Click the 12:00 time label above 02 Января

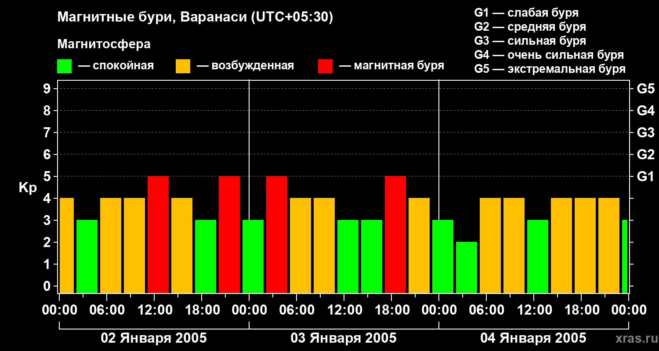(154, 310)
